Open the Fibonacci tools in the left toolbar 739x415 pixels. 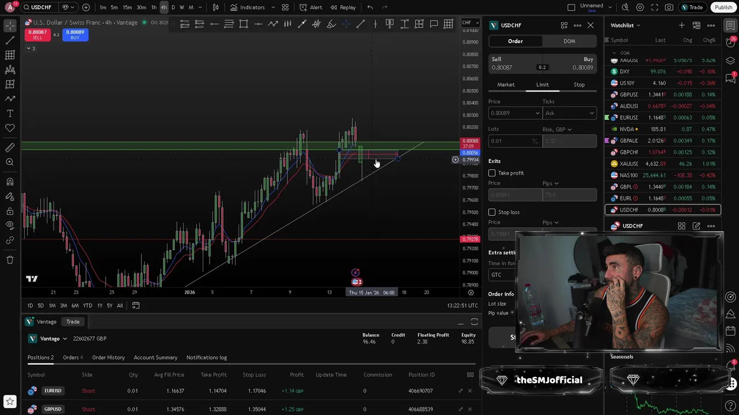(10, 55)
